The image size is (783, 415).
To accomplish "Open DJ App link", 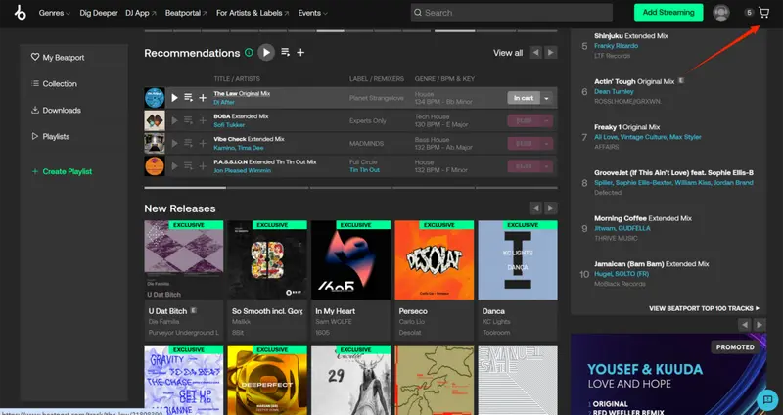I will coord(141,13).
